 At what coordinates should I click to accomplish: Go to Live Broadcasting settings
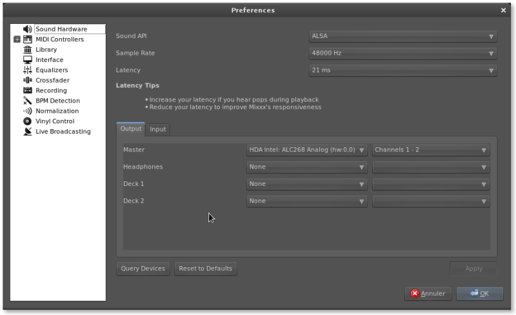click(63, 131)
